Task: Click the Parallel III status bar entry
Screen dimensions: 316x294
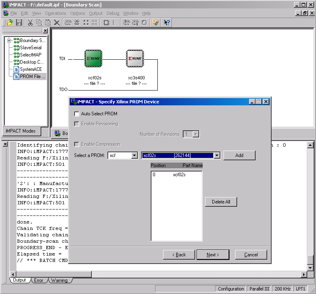Action: click(259, 289)
